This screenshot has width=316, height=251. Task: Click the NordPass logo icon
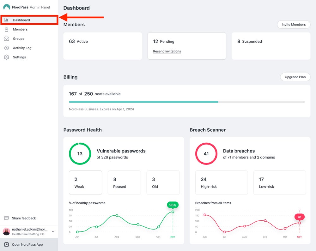(7, 7)
